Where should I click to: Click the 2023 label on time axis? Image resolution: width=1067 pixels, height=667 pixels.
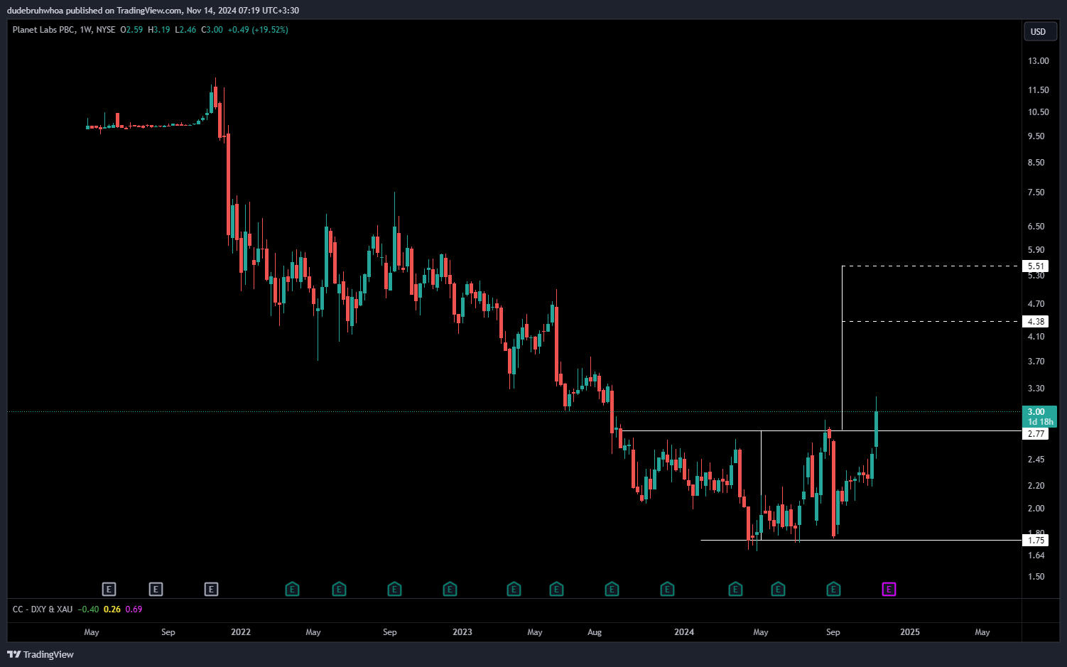462,632
